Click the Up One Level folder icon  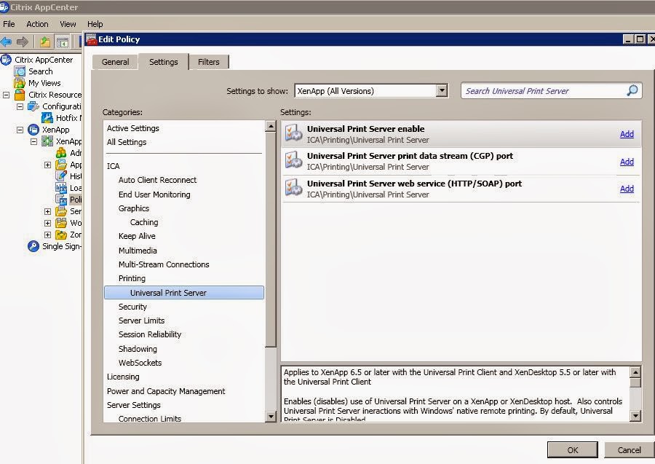coord(44,42)
